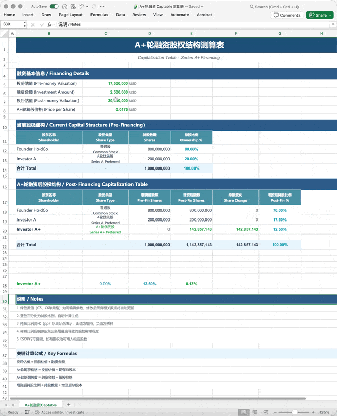Click the Select All corner triangle

(5, 34)
